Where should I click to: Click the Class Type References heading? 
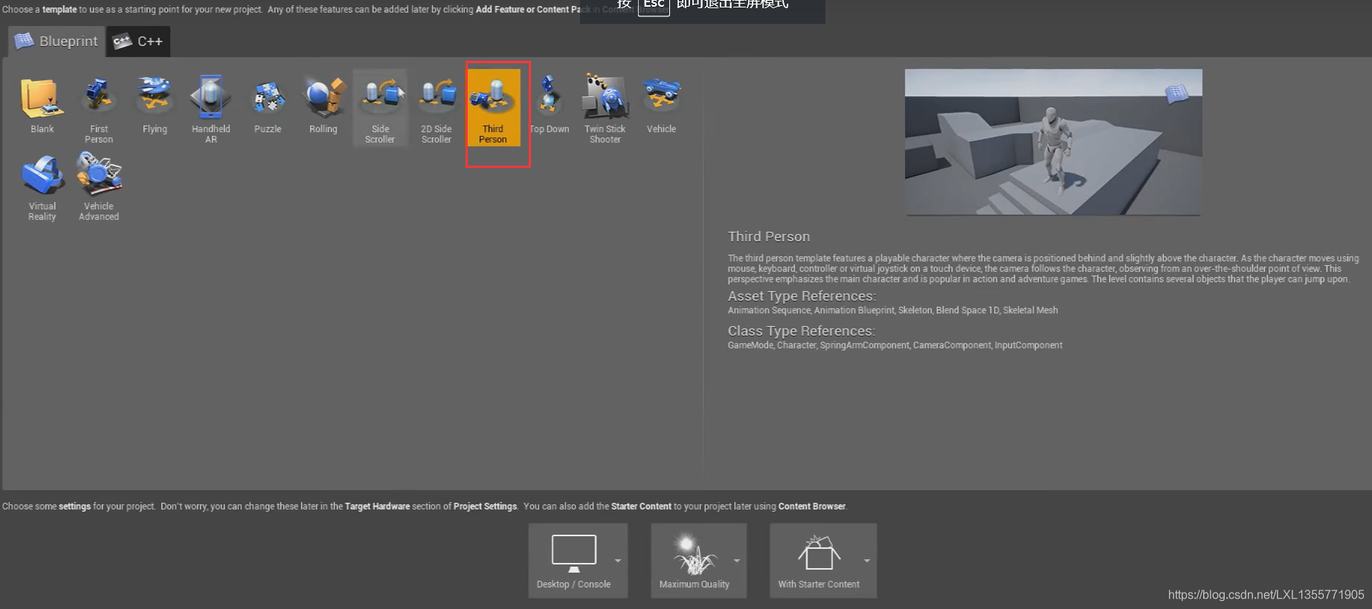[x=801, y=330]
